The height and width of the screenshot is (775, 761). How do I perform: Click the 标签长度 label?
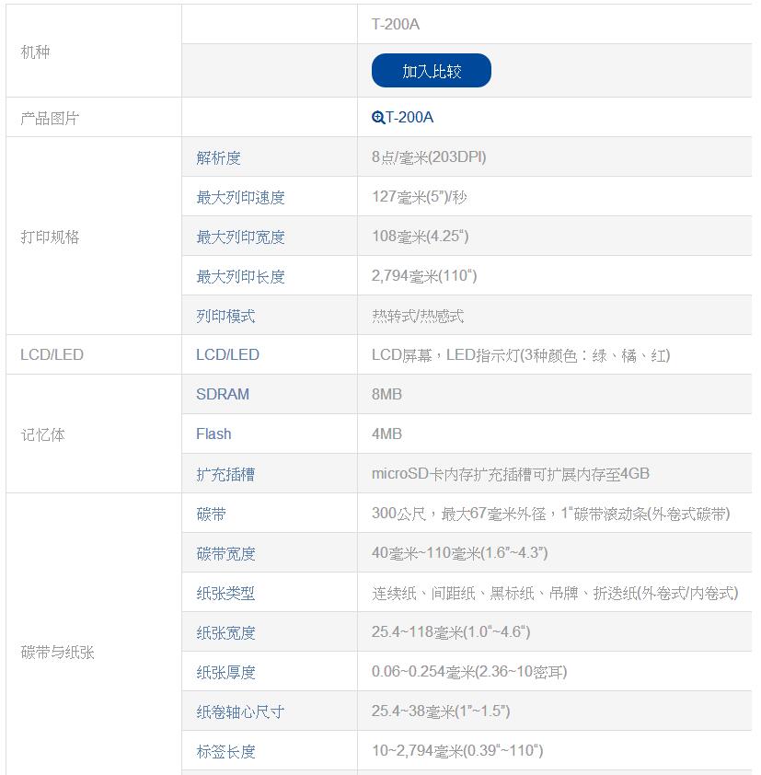pyautogui.click(x=225, y=751)
